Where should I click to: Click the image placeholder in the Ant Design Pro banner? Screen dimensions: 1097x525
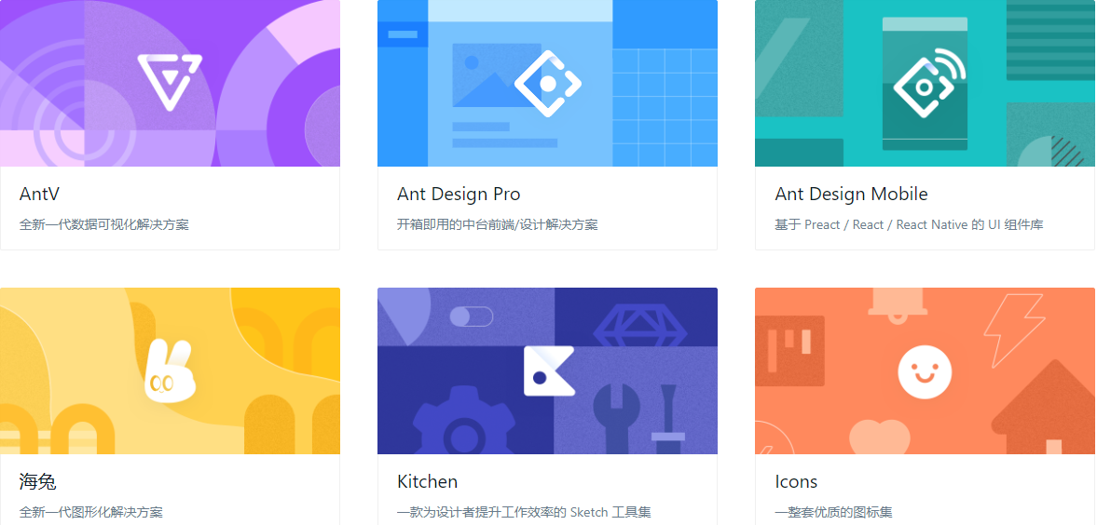(496, 74)
